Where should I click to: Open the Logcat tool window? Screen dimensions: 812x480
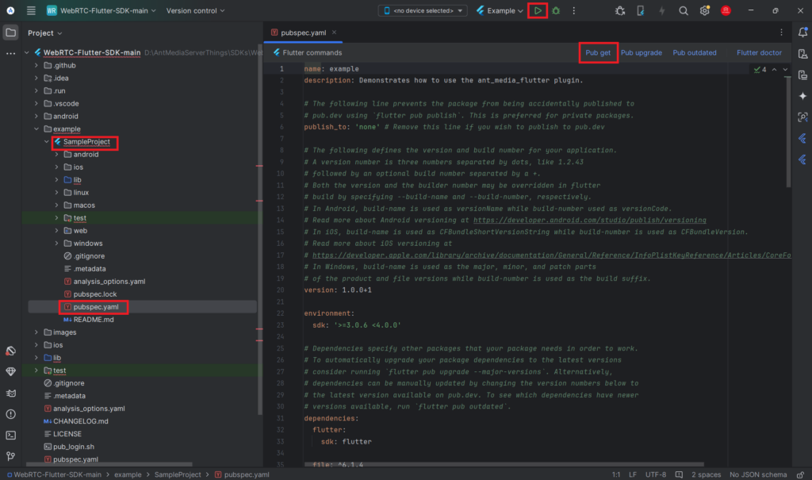pos(10,394)
